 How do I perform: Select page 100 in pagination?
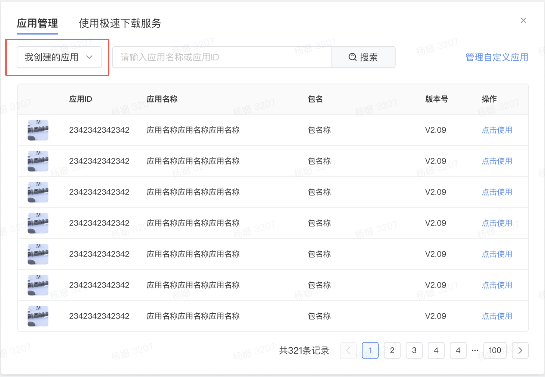(495, 350)
